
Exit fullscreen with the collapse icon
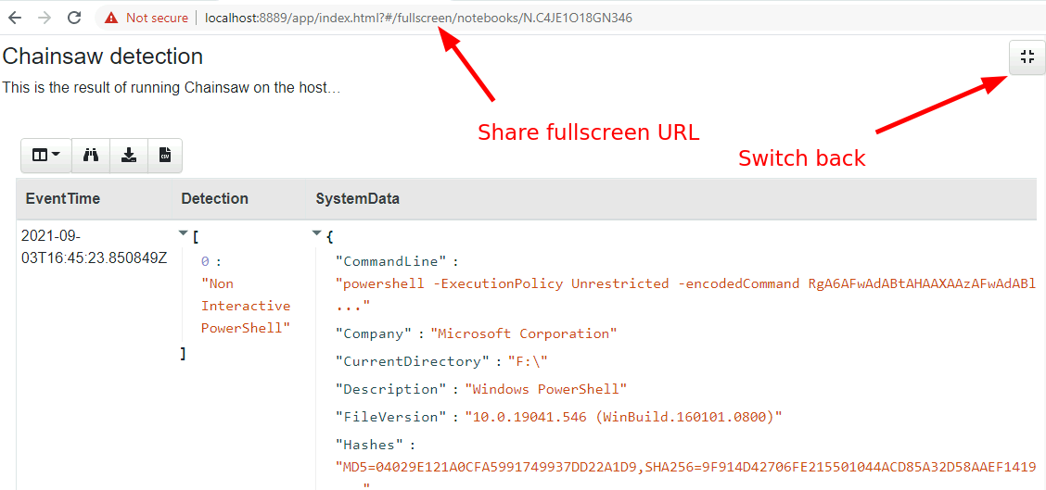(1027, 57)
